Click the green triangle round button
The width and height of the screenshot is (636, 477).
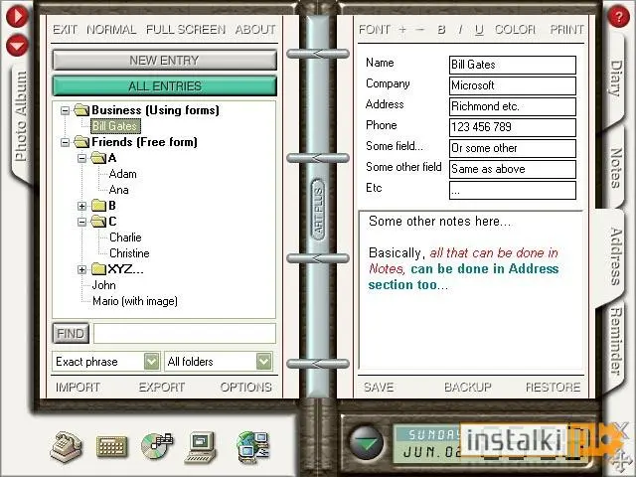click(366, 442)
